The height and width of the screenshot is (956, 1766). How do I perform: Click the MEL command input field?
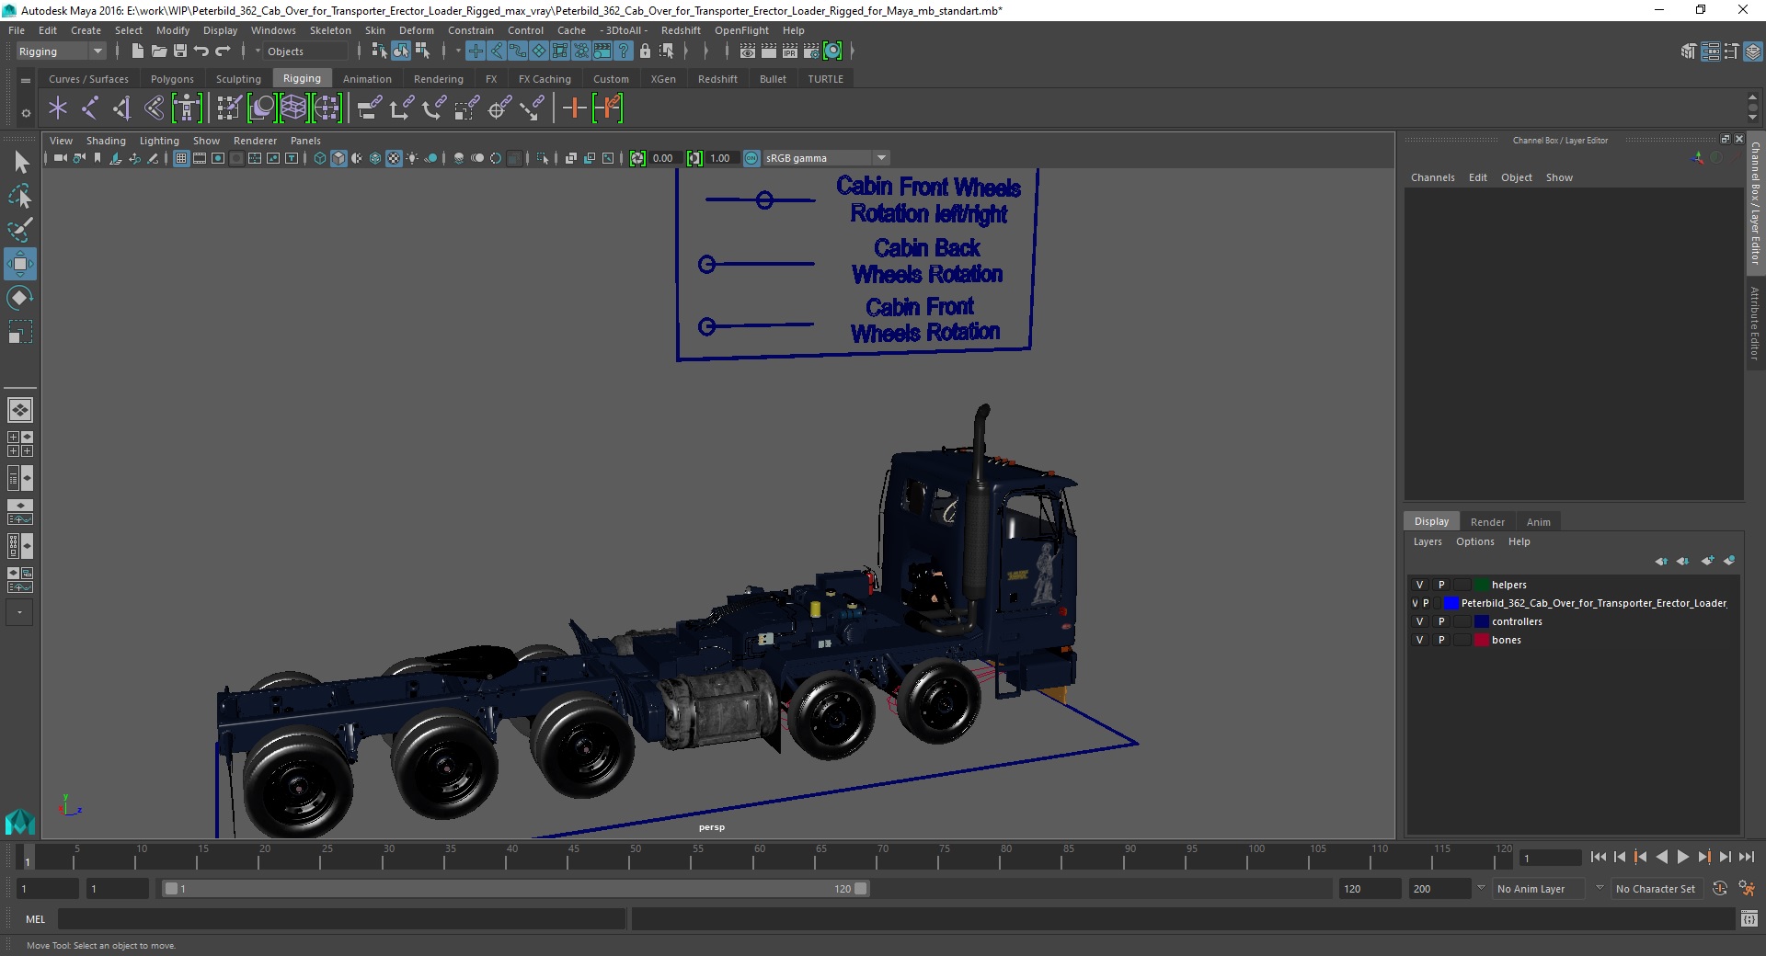pos(341,918)
